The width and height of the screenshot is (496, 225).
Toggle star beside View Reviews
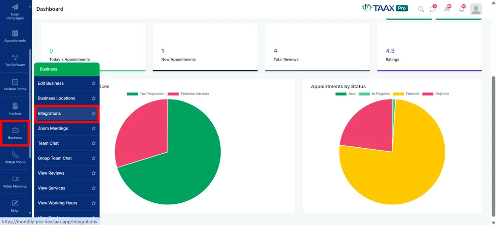[94, 173]
